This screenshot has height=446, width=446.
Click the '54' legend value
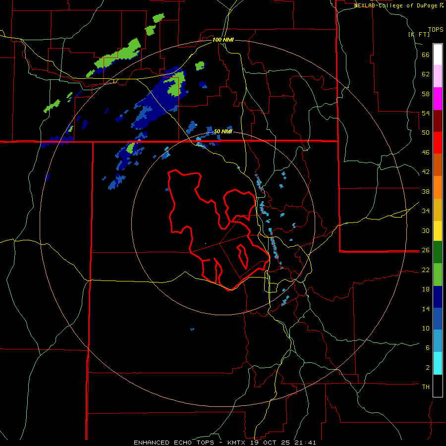(x=426, y=113)
